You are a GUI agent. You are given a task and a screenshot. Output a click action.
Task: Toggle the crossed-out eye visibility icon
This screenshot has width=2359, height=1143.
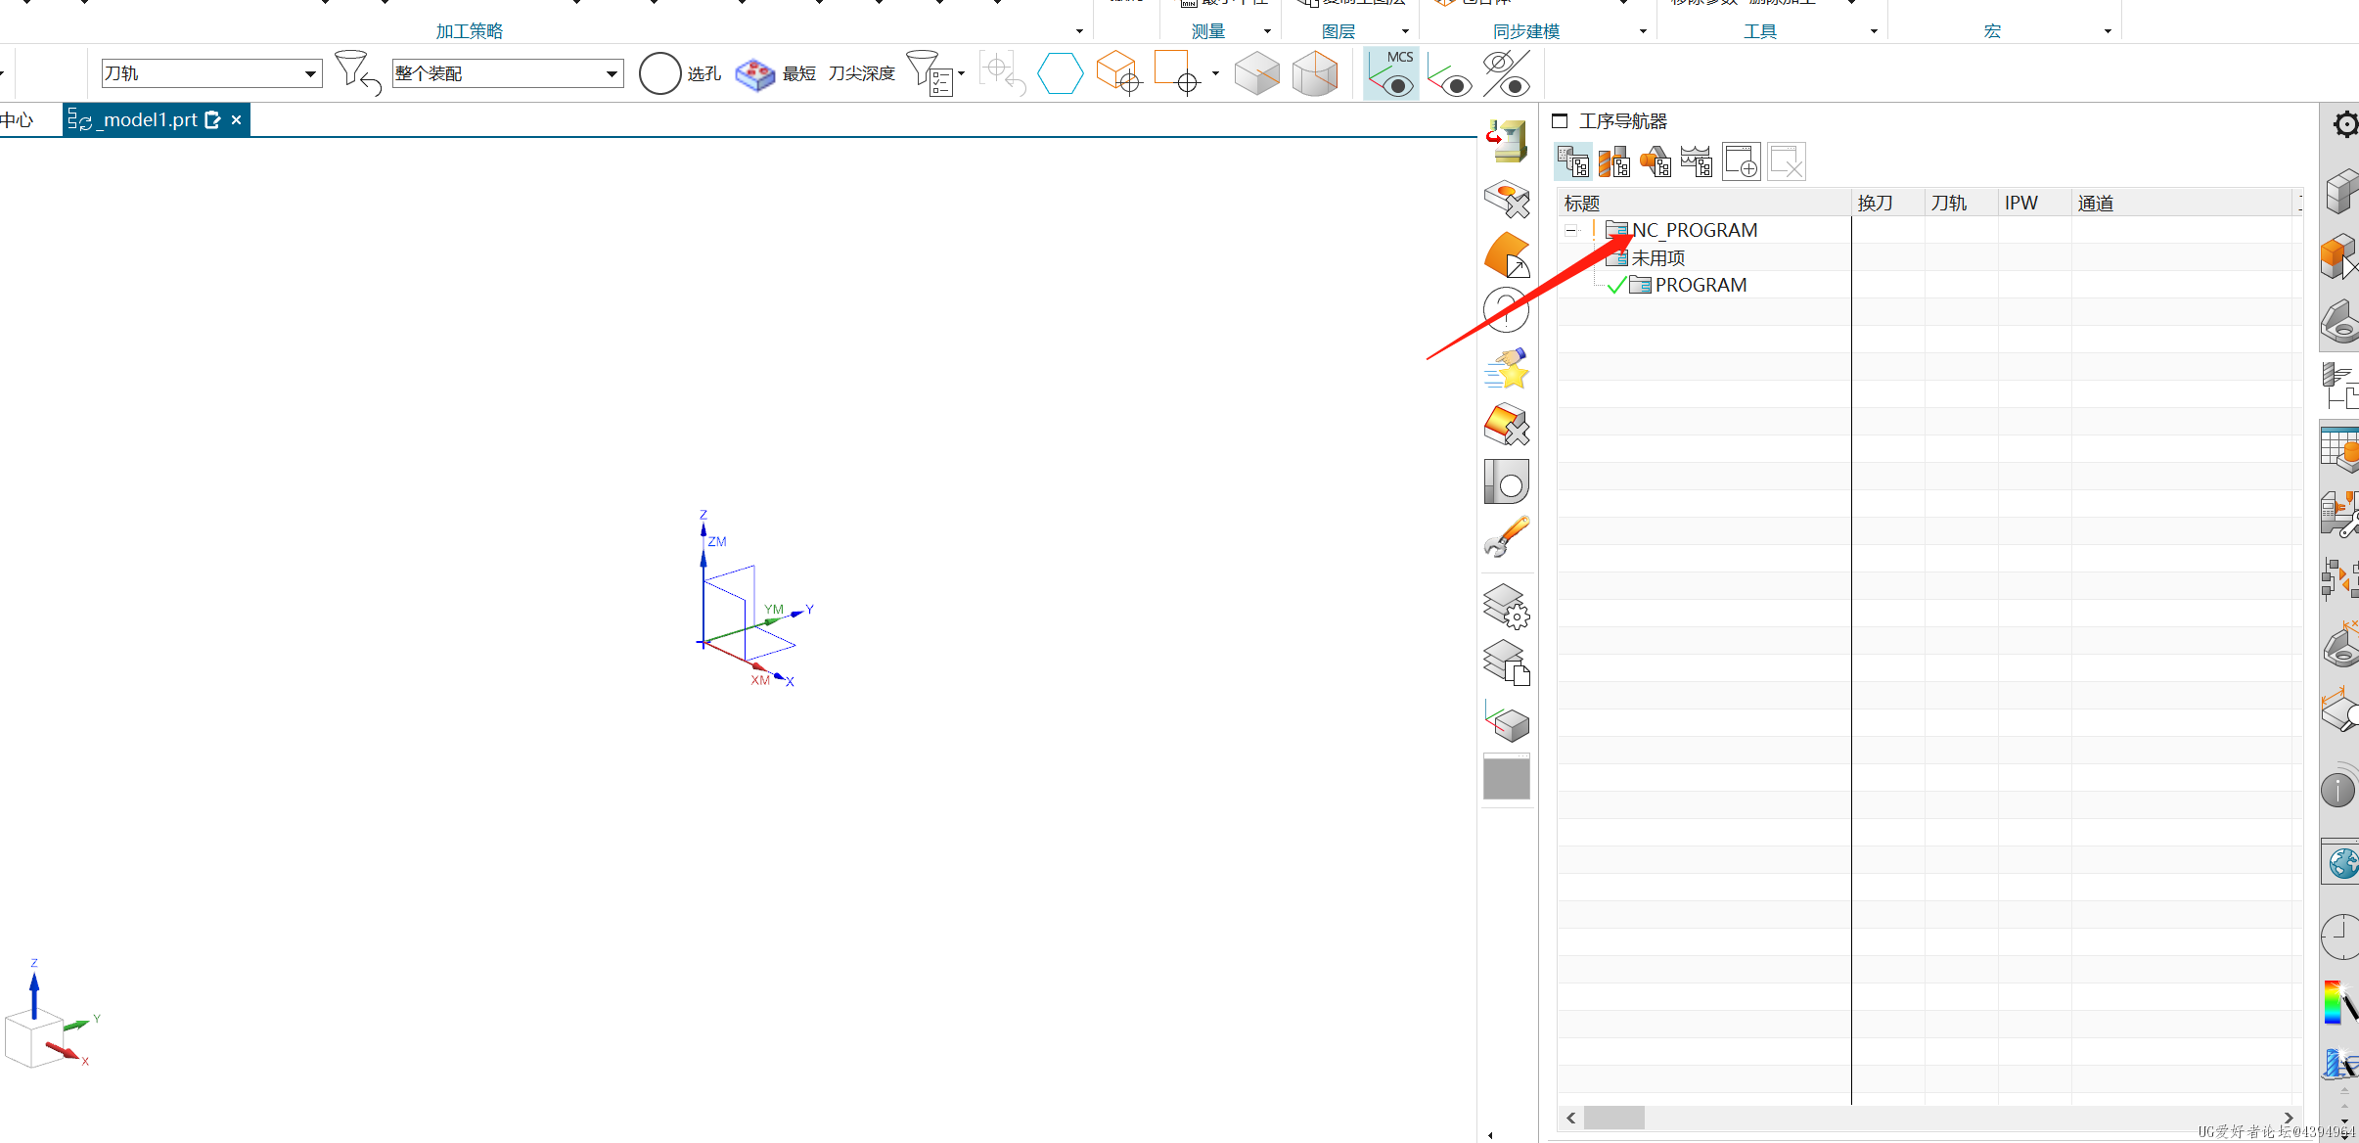[x=1507, y=73]
